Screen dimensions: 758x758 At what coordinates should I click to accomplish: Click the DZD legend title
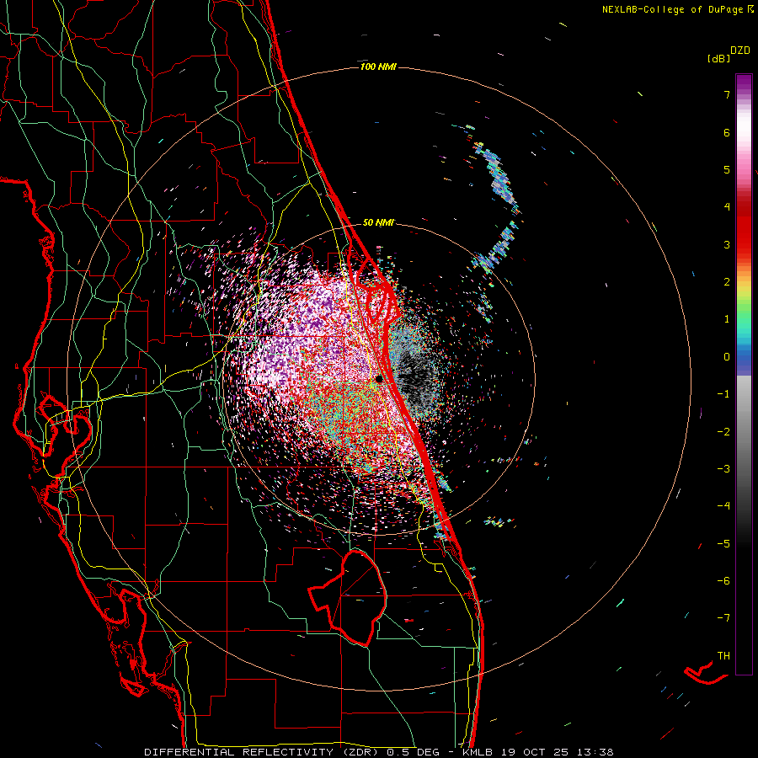pos(740,51)
